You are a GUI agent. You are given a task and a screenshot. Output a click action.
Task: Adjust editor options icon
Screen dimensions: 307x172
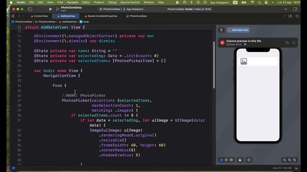[x=290, y=16]
